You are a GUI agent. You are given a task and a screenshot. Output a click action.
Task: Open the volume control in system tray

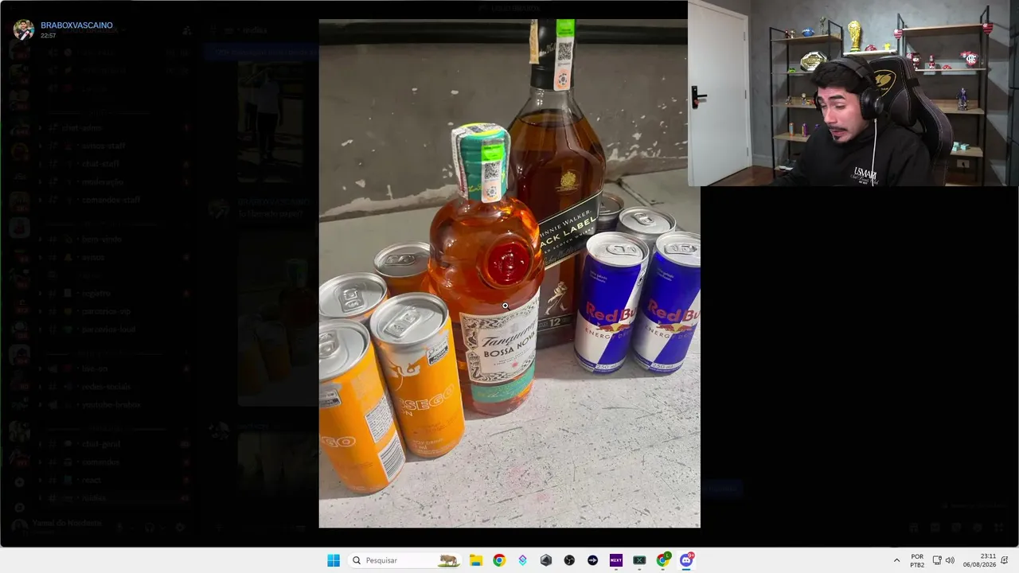click(950, 560)
